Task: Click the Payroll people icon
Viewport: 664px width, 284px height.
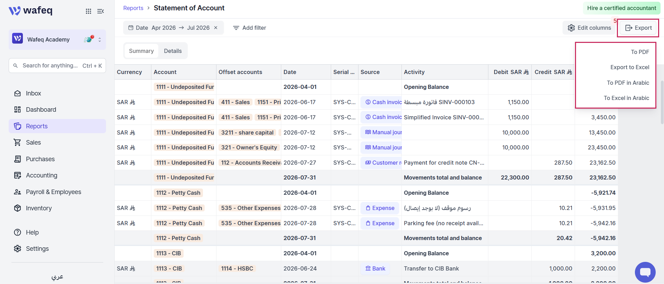Action: click(17, 192)
